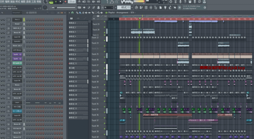Click the BASS 26_2 channel button
Screen dimensions: 254x139
point(17,29)
